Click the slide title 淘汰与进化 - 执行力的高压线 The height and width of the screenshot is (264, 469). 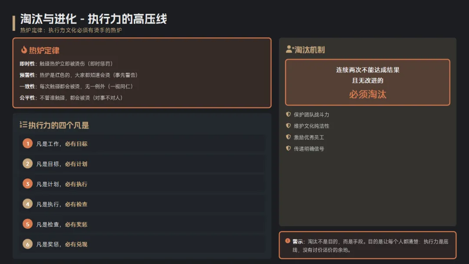pos(93,19)
